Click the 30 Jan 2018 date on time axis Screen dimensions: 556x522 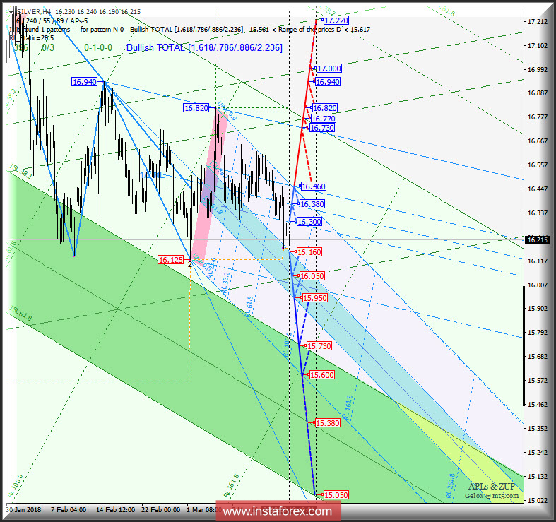pyautogui.click(x=23, y=510)
